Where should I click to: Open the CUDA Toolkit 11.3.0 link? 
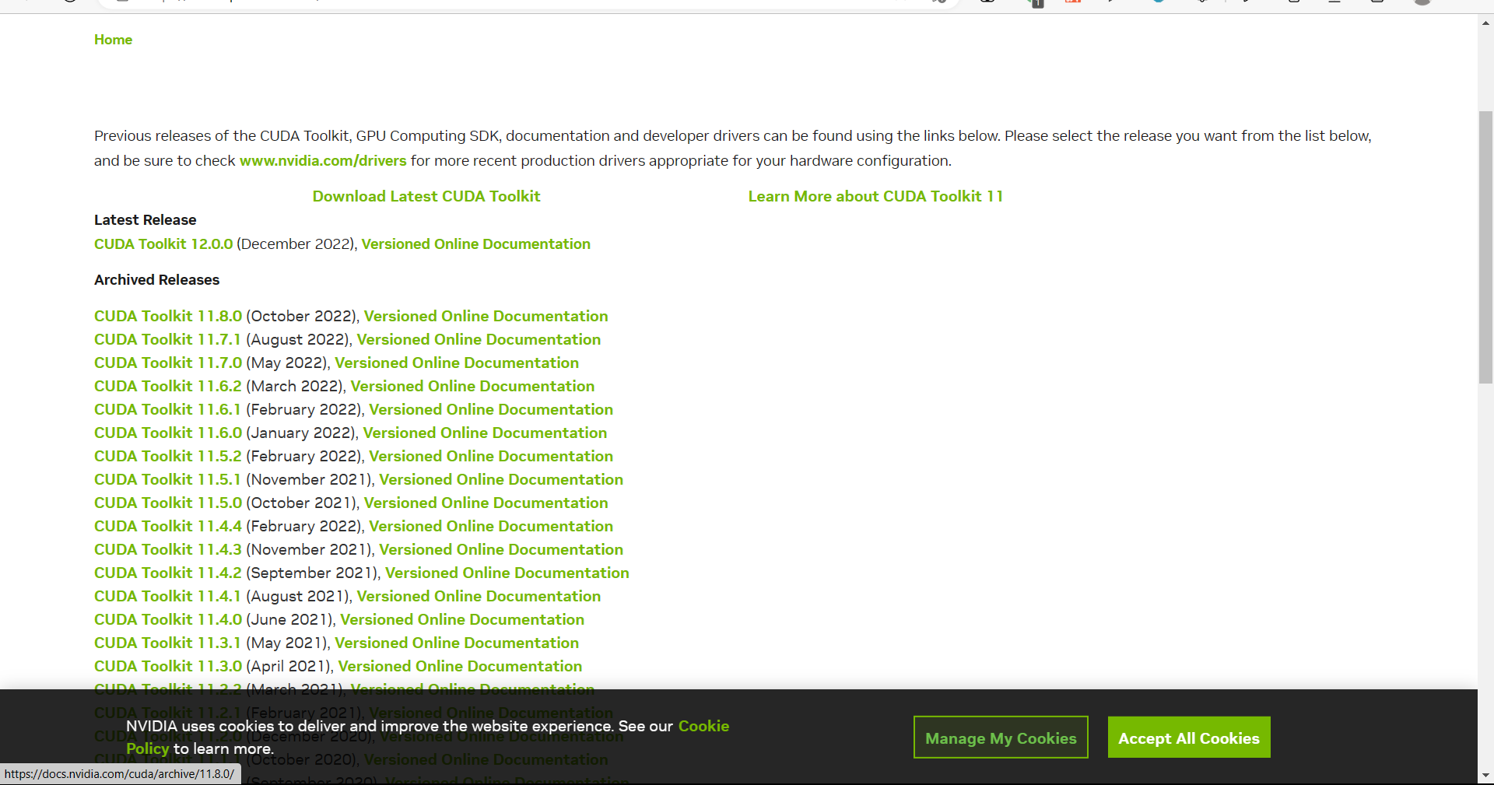click(x=168, y=666)
